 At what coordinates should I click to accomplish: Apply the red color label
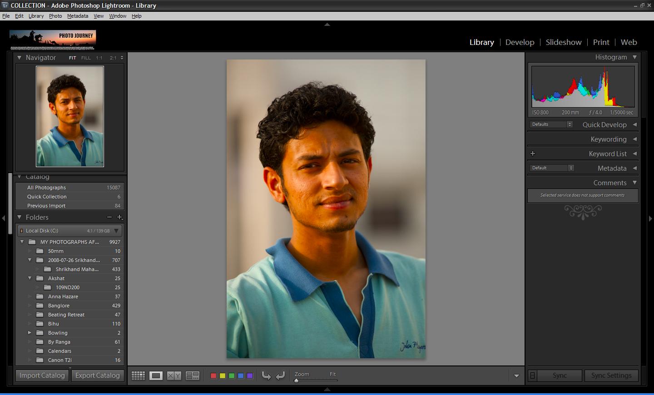point(213,375)
